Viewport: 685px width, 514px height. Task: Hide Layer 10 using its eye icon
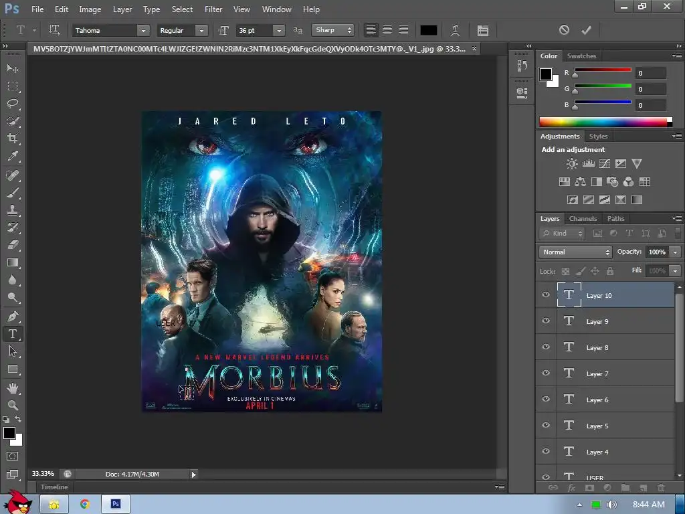[546, 295]
